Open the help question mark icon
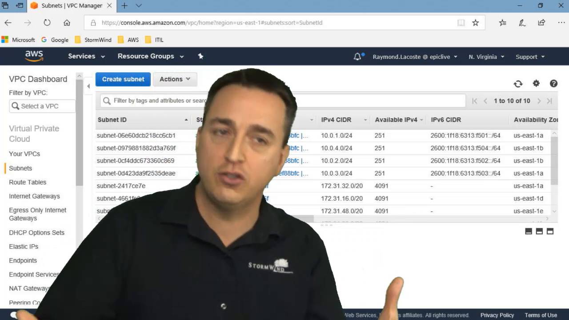Image resolution: width=569 pixels, height=320 pixels. 553,83
